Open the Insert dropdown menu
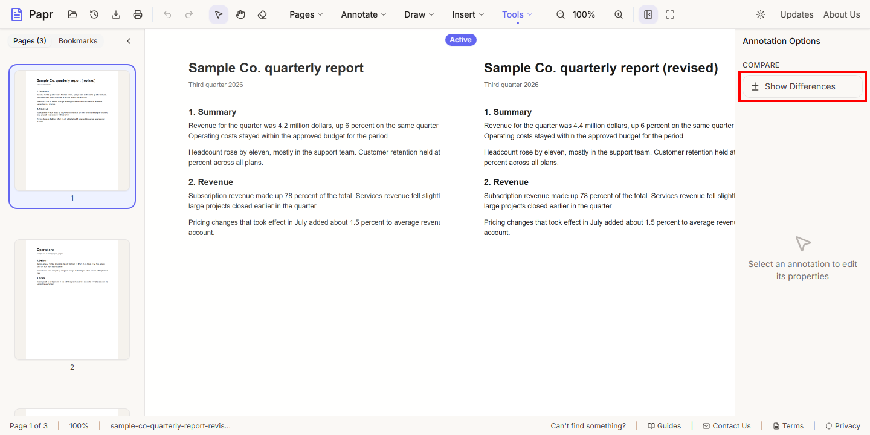The image size is (870, 435). click(468, 14)
